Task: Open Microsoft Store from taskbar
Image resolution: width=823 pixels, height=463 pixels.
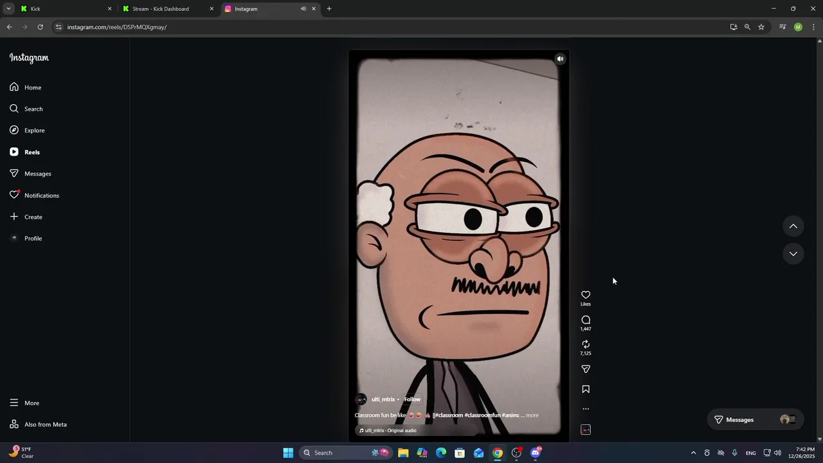Action: pos(460,453)
